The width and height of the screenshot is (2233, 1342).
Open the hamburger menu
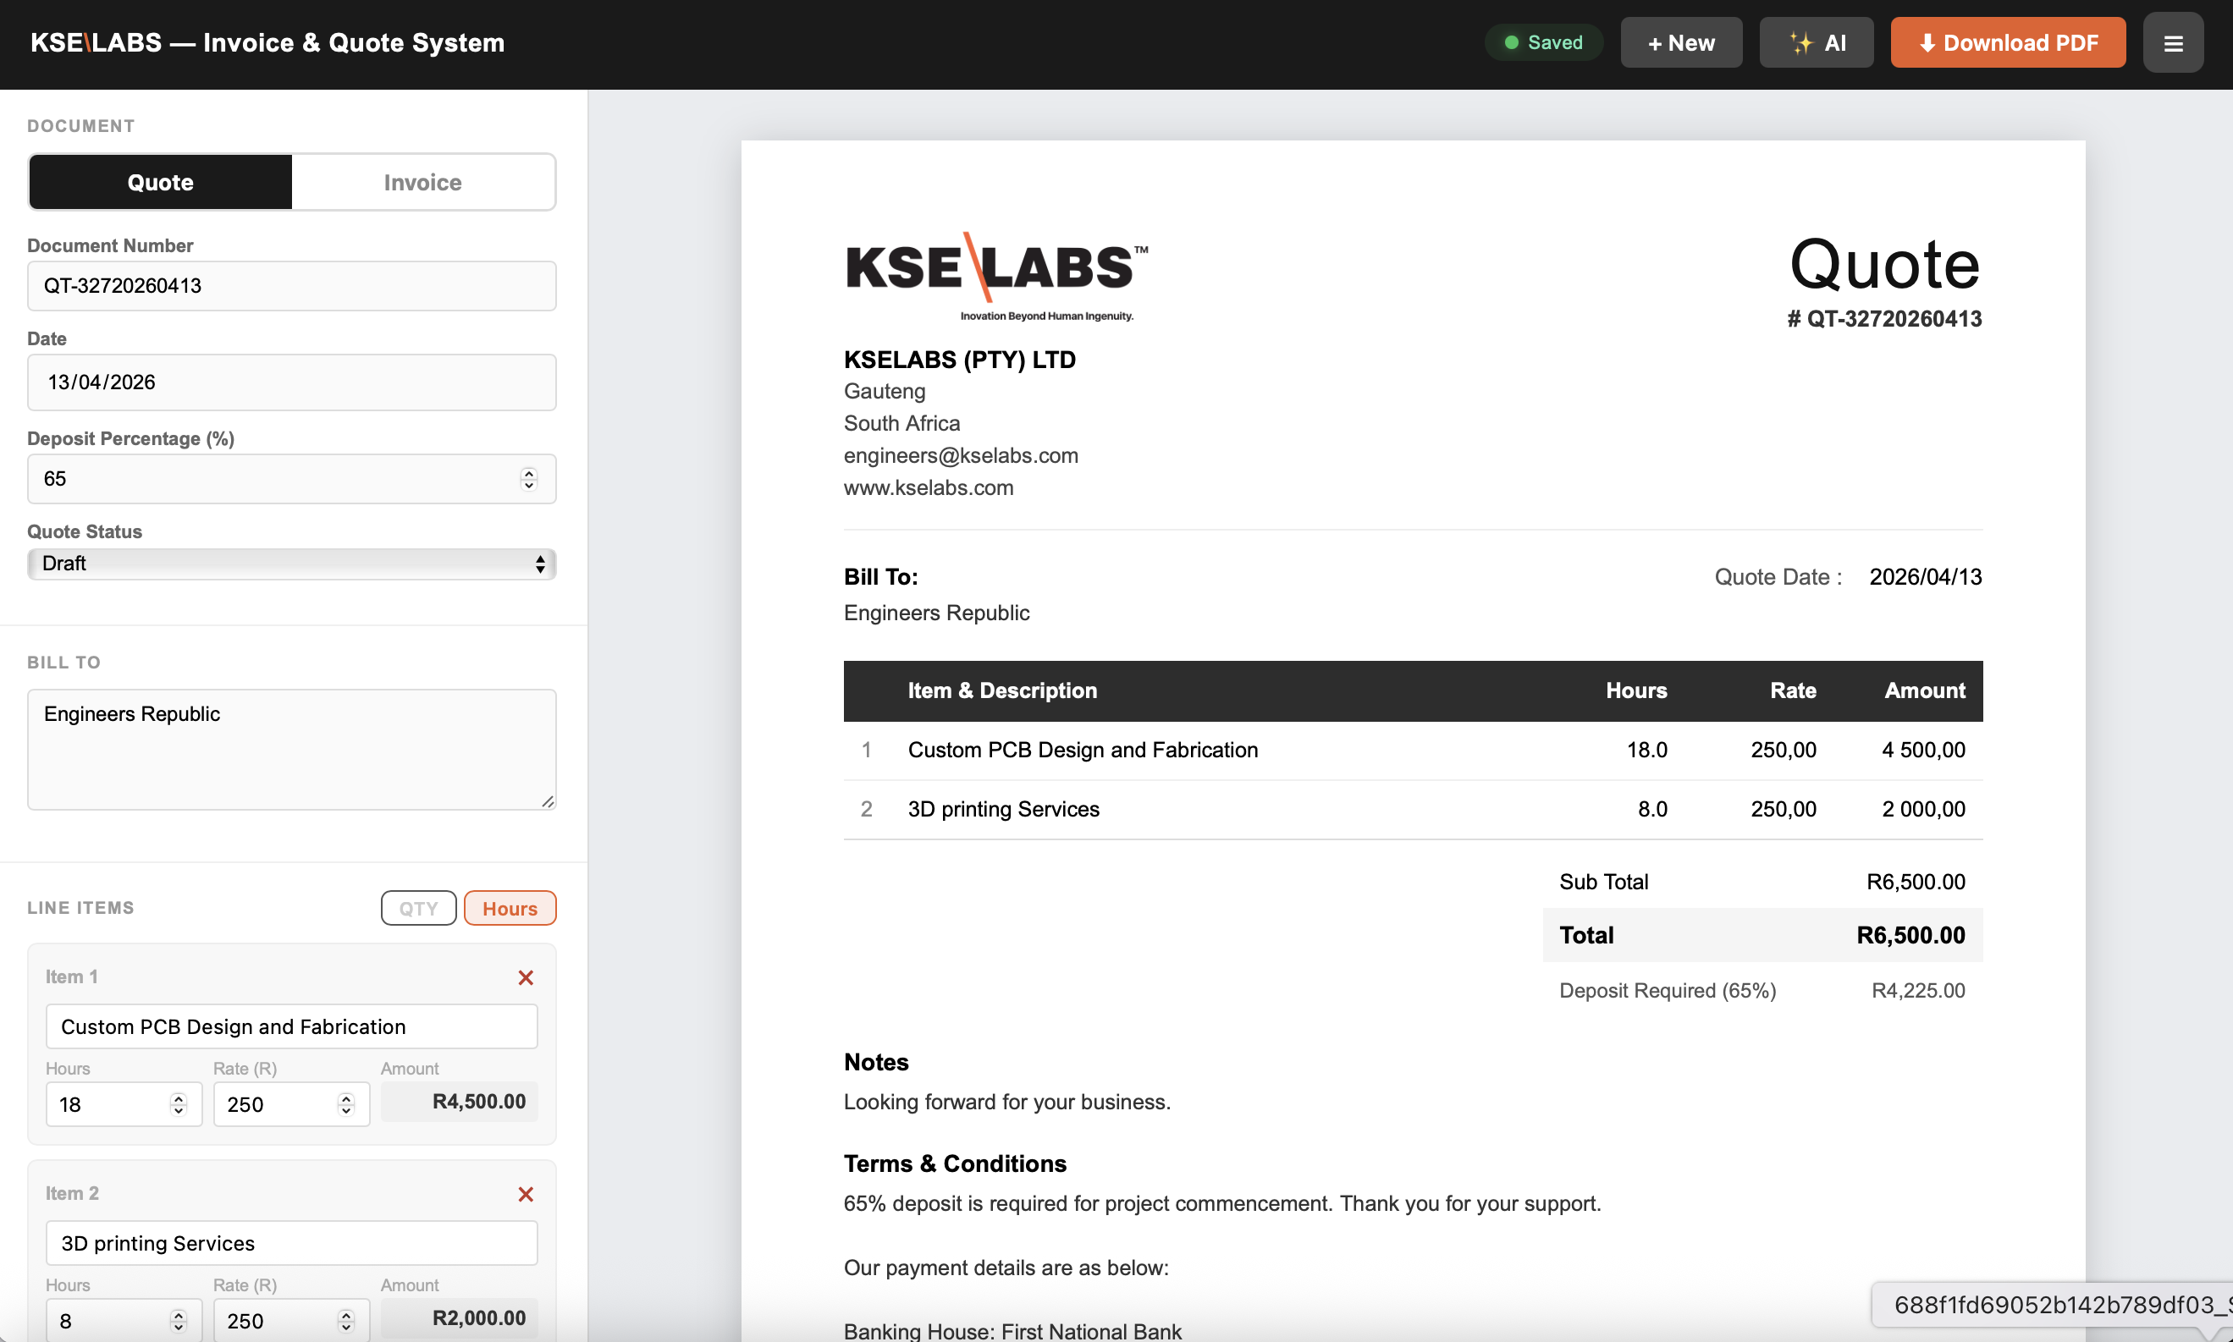coord(2173,41)
